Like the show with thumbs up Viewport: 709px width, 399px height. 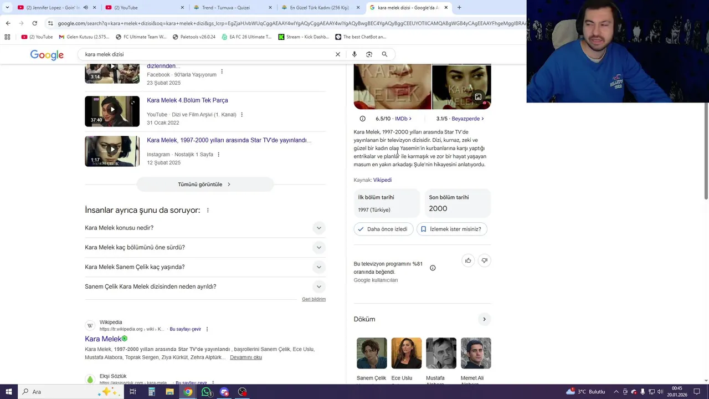(x=468, y=260)
